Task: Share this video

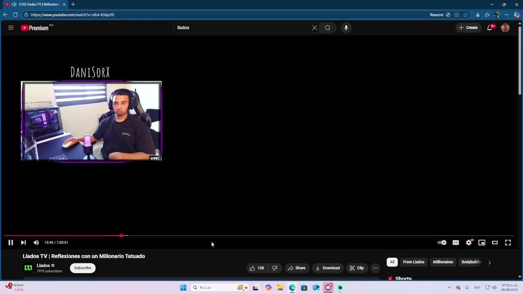Action: [297, 268]
